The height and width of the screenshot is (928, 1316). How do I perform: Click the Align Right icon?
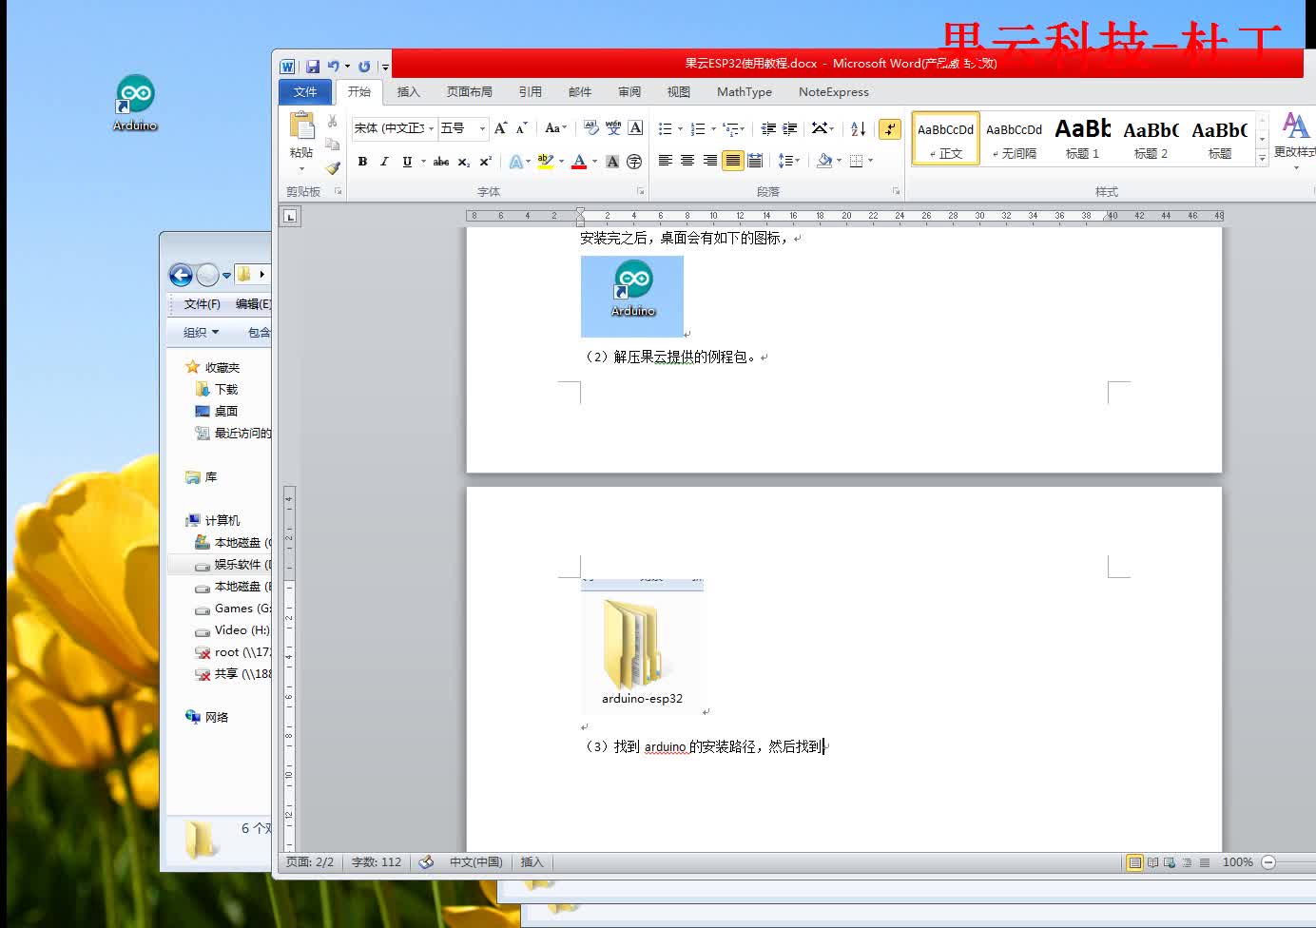click(710, 161)
